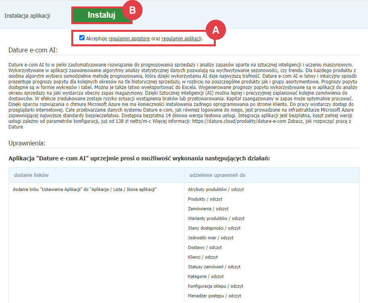The width and height of the screenshot is (368, 303).
Task: Select the Warianty produktów / odczyt permission
Action: (x=216, y=218)
